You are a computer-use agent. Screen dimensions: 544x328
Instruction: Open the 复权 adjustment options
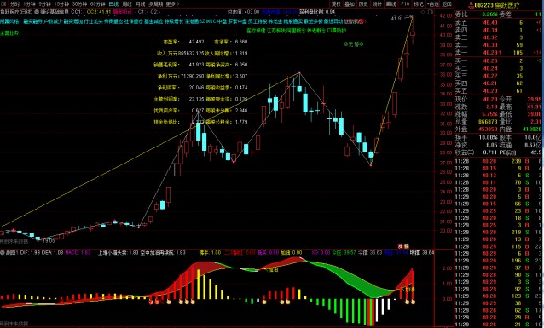coord(336,3)
